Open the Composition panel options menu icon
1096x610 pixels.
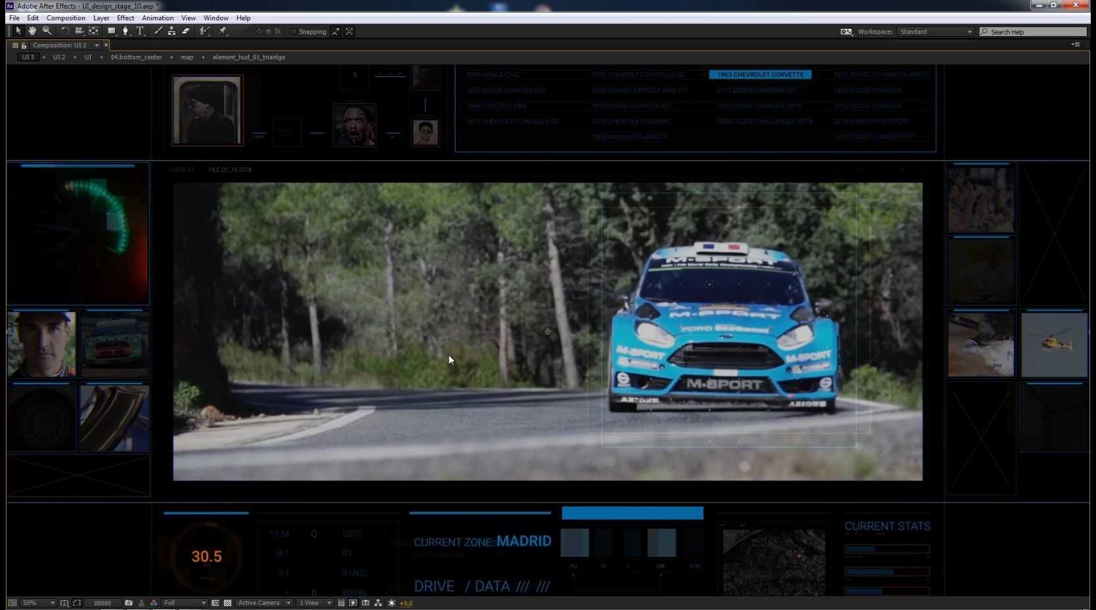tap(1076, 45)
